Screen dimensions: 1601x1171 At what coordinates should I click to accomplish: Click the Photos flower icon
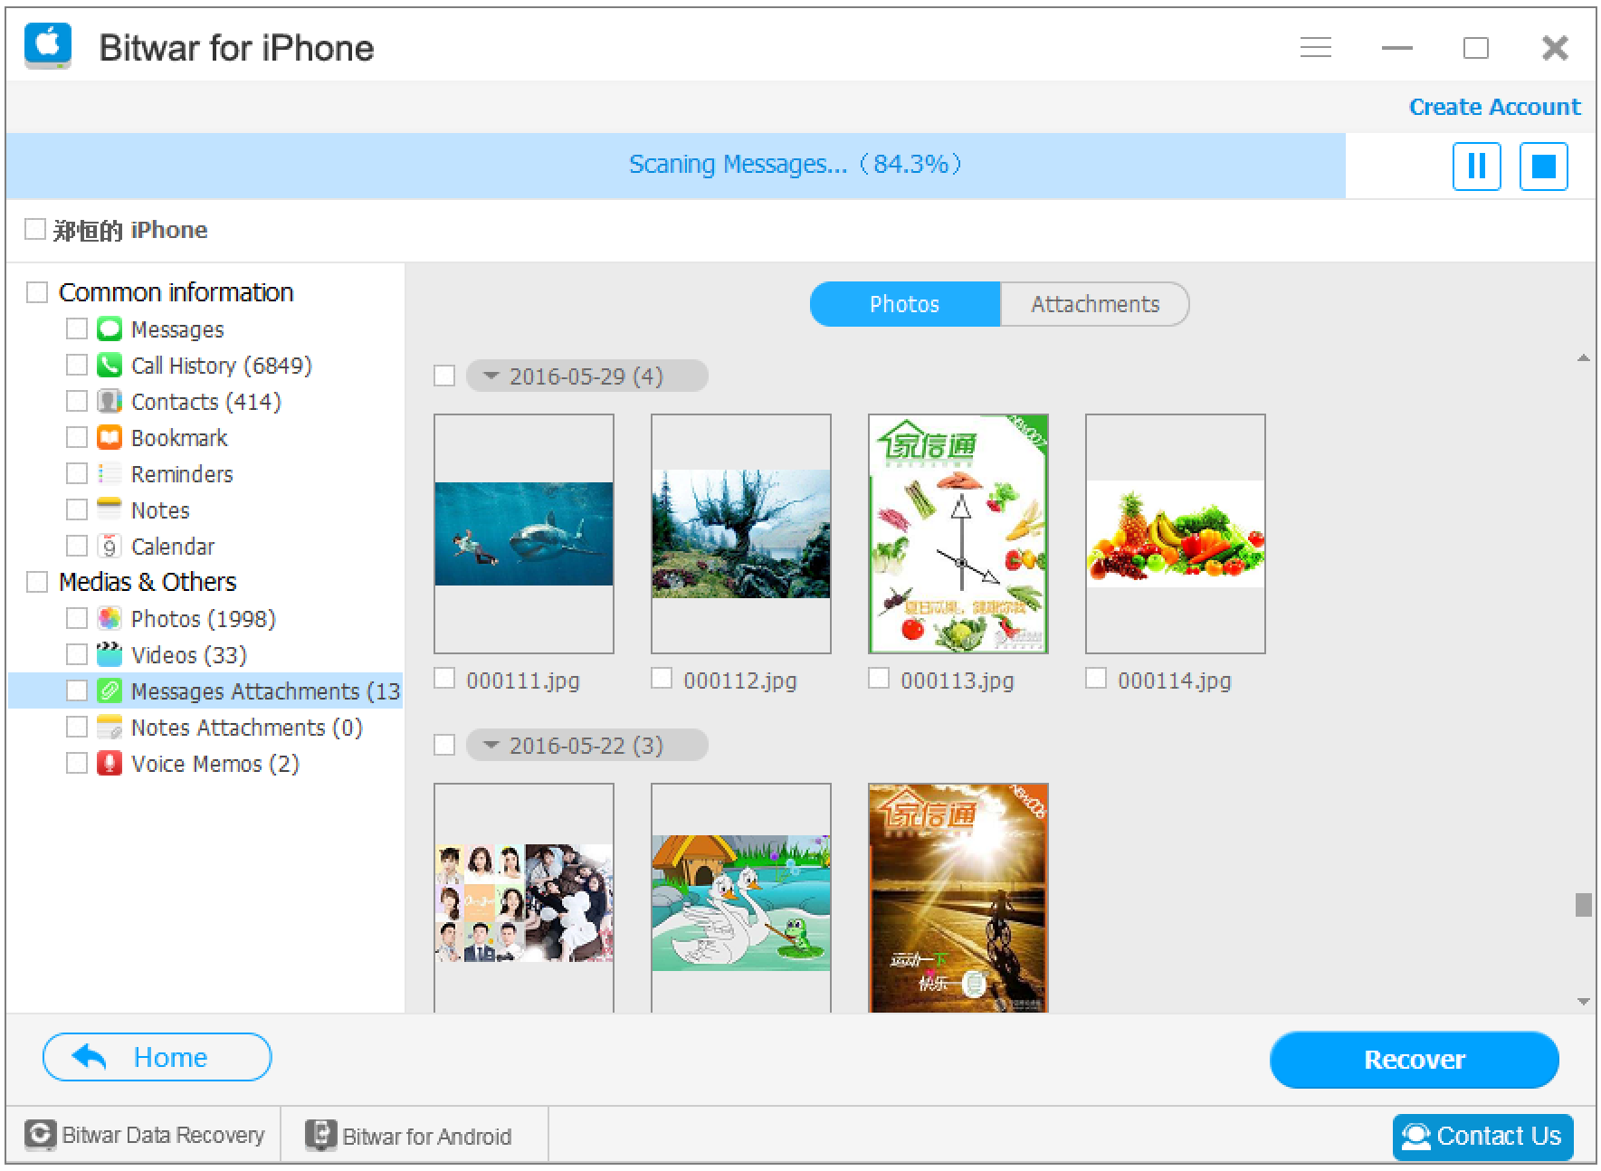(x=110, y=618)
